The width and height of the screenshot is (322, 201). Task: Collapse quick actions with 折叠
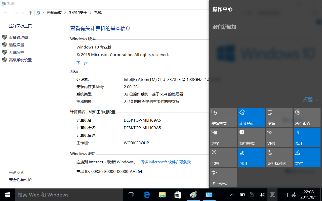point(311,100)
